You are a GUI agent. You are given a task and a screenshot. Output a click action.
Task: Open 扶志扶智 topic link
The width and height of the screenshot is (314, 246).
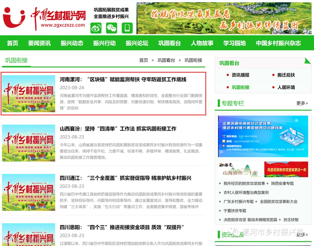(x=291, y=220)
